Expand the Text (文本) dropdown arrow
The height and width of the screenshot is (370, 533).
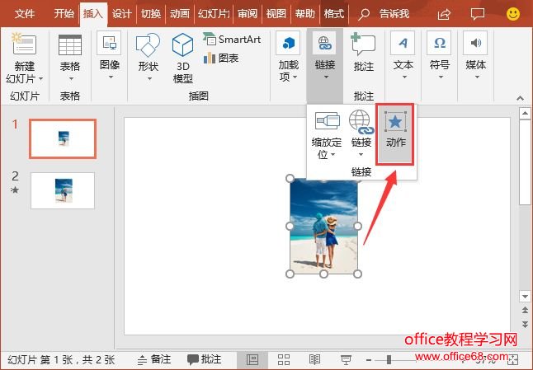tap(404, 77)
